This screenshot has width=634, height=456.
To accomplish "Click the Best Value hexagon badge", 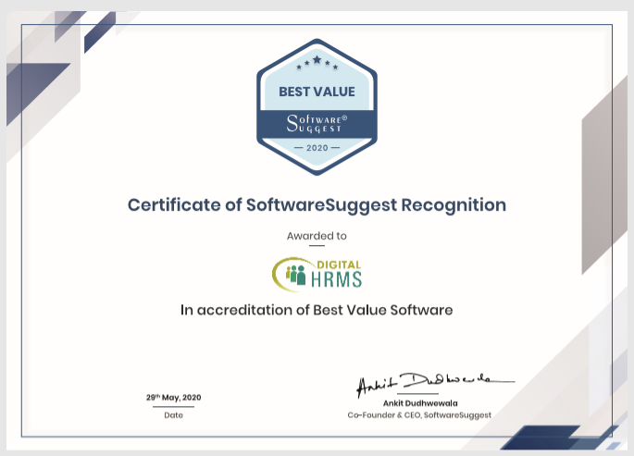I will [317, 107].
